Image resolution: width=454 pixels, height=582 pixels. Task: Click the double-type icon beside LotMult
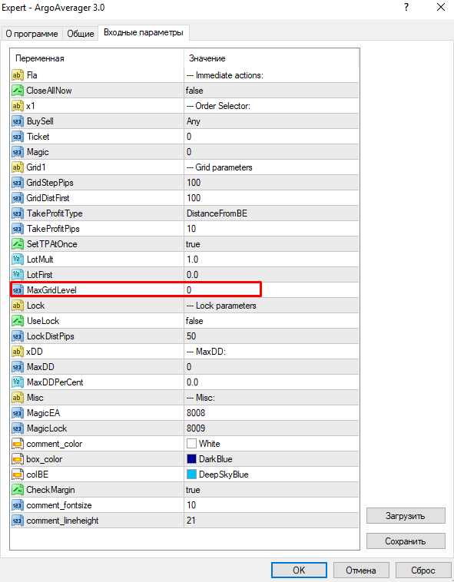(17, 260)
